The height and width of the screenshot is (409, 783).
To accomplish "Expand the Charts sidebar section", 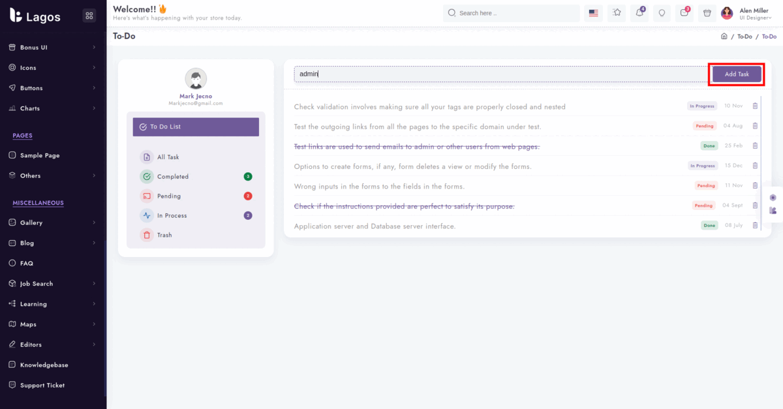I will pos(52,108).
